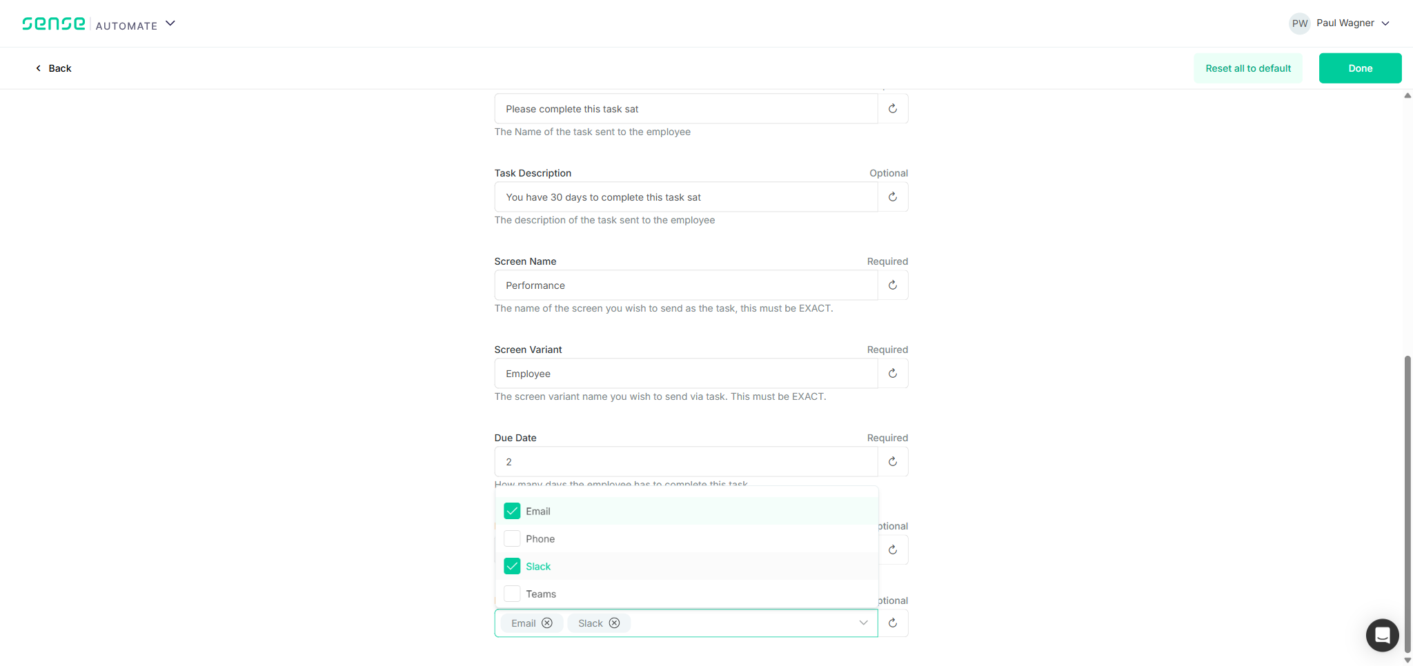
Task: Click the scroll up arrow
Action: pyautogui.click(x=1407, y=96)
